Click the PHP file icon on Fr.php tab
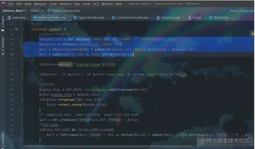 (x=189, y=18)
